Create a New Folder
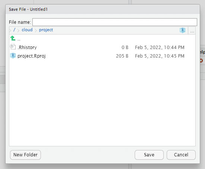 coord(25,155)
